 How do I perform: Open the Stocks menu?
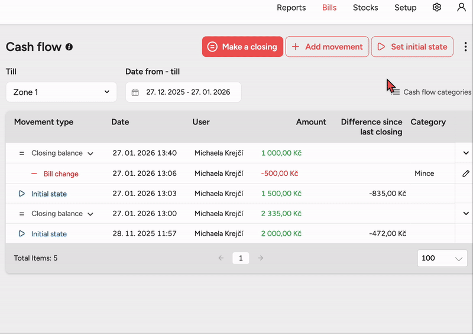pyautogui.click(x=365, y=8)
